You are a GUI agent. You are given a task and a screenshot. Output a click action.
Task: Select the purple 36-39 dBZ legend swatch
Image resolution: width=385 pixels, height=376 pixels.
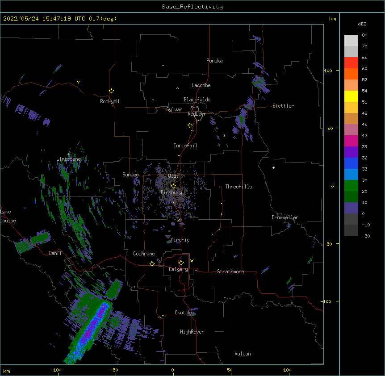tap(351, 152)
